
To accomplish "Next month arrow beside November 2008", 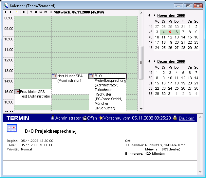I will [155, 15].
